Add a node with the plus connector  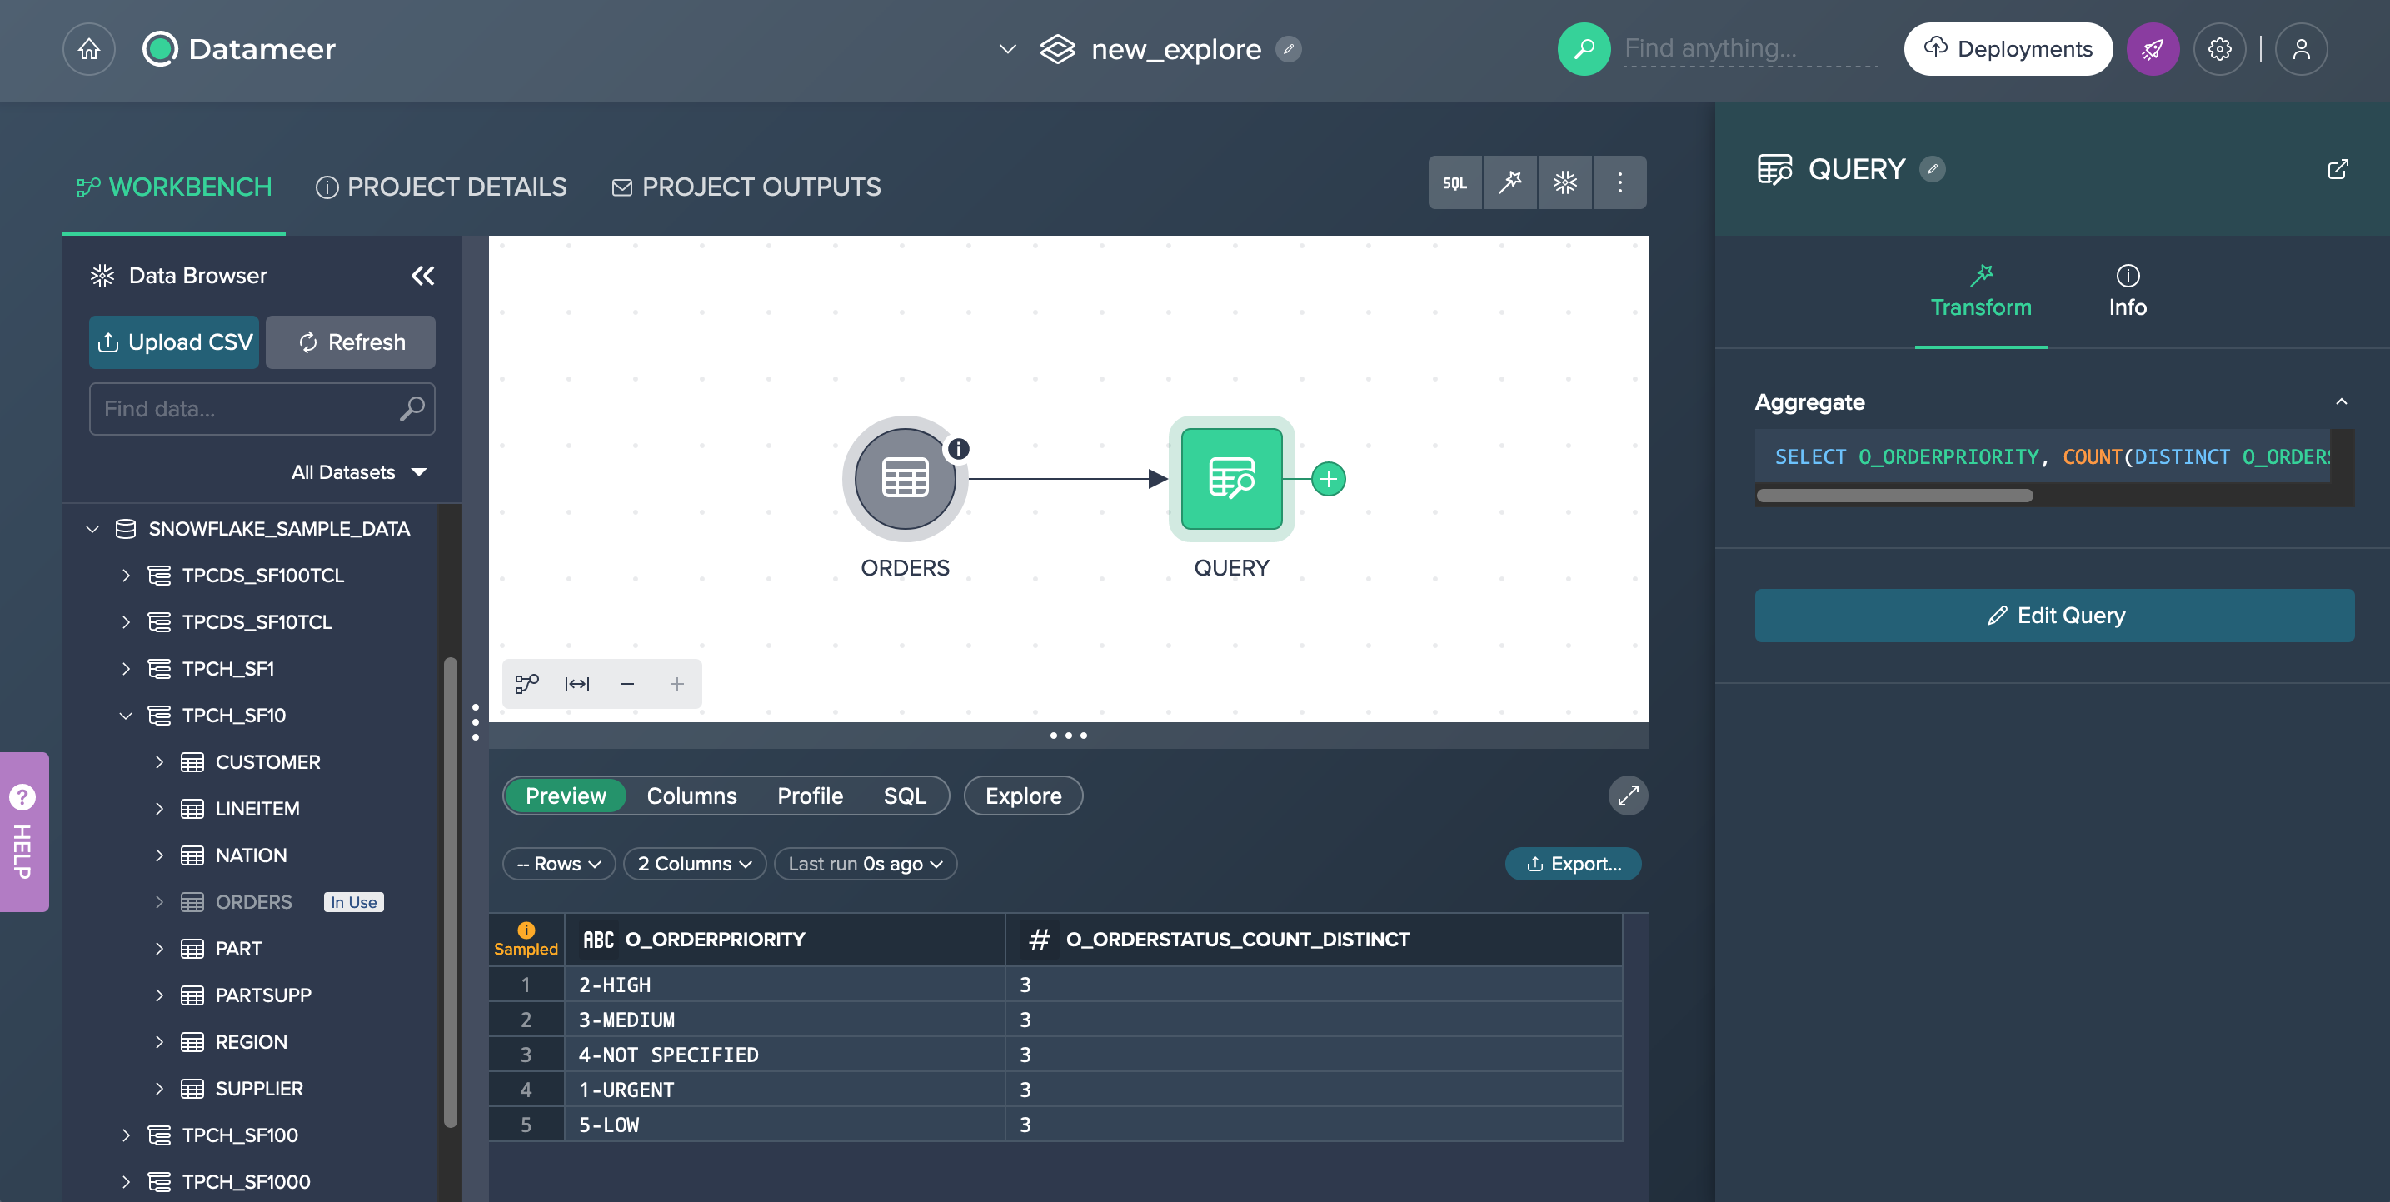pos(1328,480)
